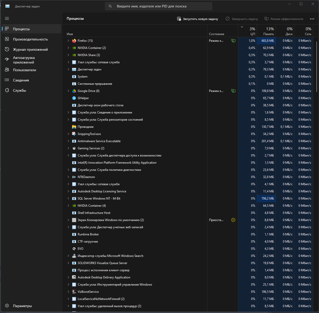Screen dimensions: 319x313
Task: Click the NVIDIA Share icon
Action: (x=74, y=55)
